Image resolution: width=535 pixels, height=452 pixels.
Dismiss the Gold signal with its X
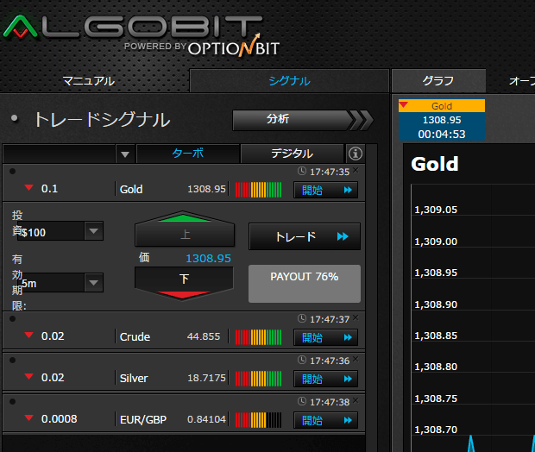(x=356, y=170)
